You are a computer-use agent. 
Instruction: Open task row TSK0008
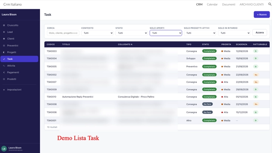coord(157,104)
